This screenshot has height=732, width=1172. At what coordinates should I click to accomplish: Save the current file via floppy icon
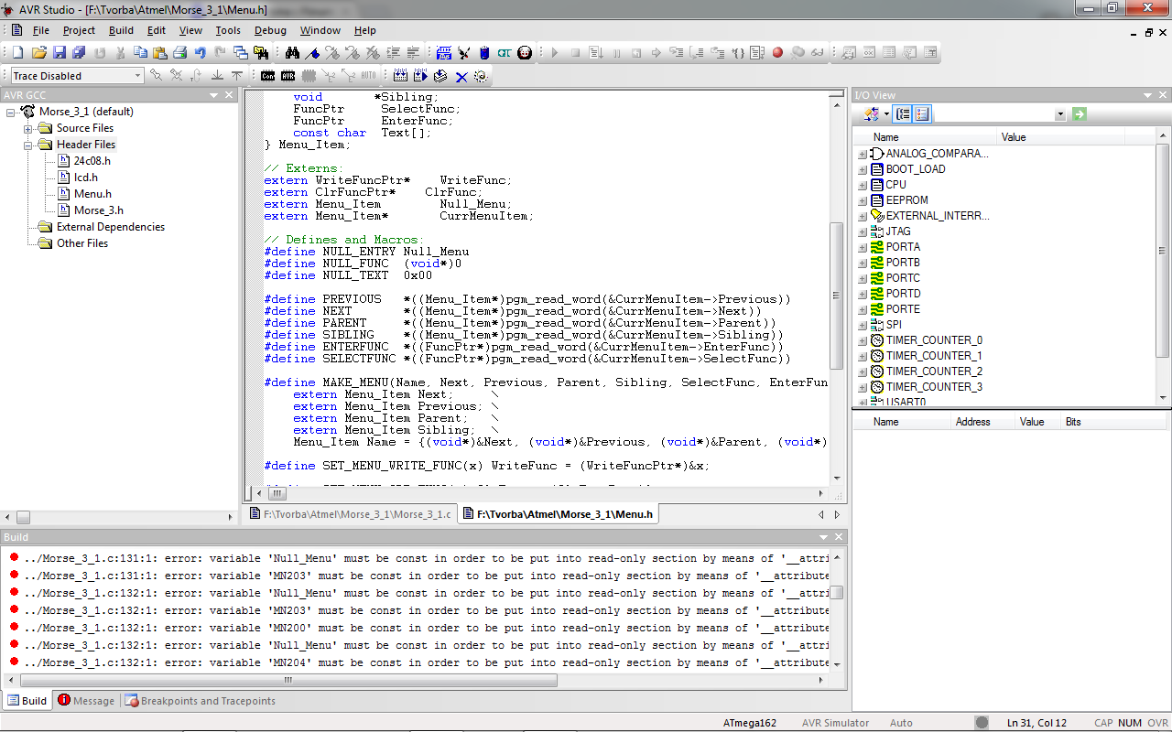point(60,52)
